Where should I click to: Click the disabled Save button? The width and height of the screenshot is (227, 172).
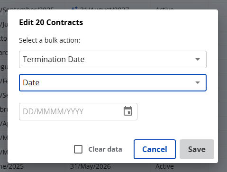[197, 149]
